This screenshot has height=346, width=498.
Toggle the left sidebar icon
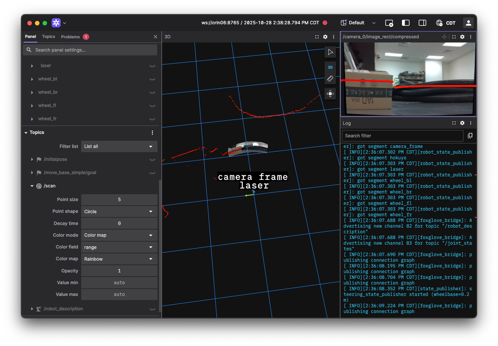pos(406,23)
